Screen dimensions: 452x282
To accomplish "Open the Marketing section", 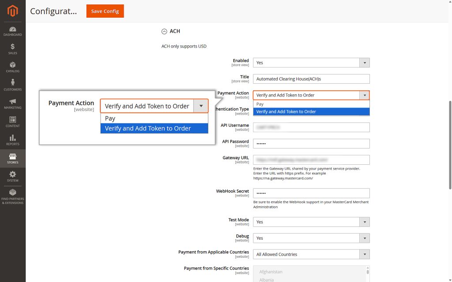I will pos(12,103).
